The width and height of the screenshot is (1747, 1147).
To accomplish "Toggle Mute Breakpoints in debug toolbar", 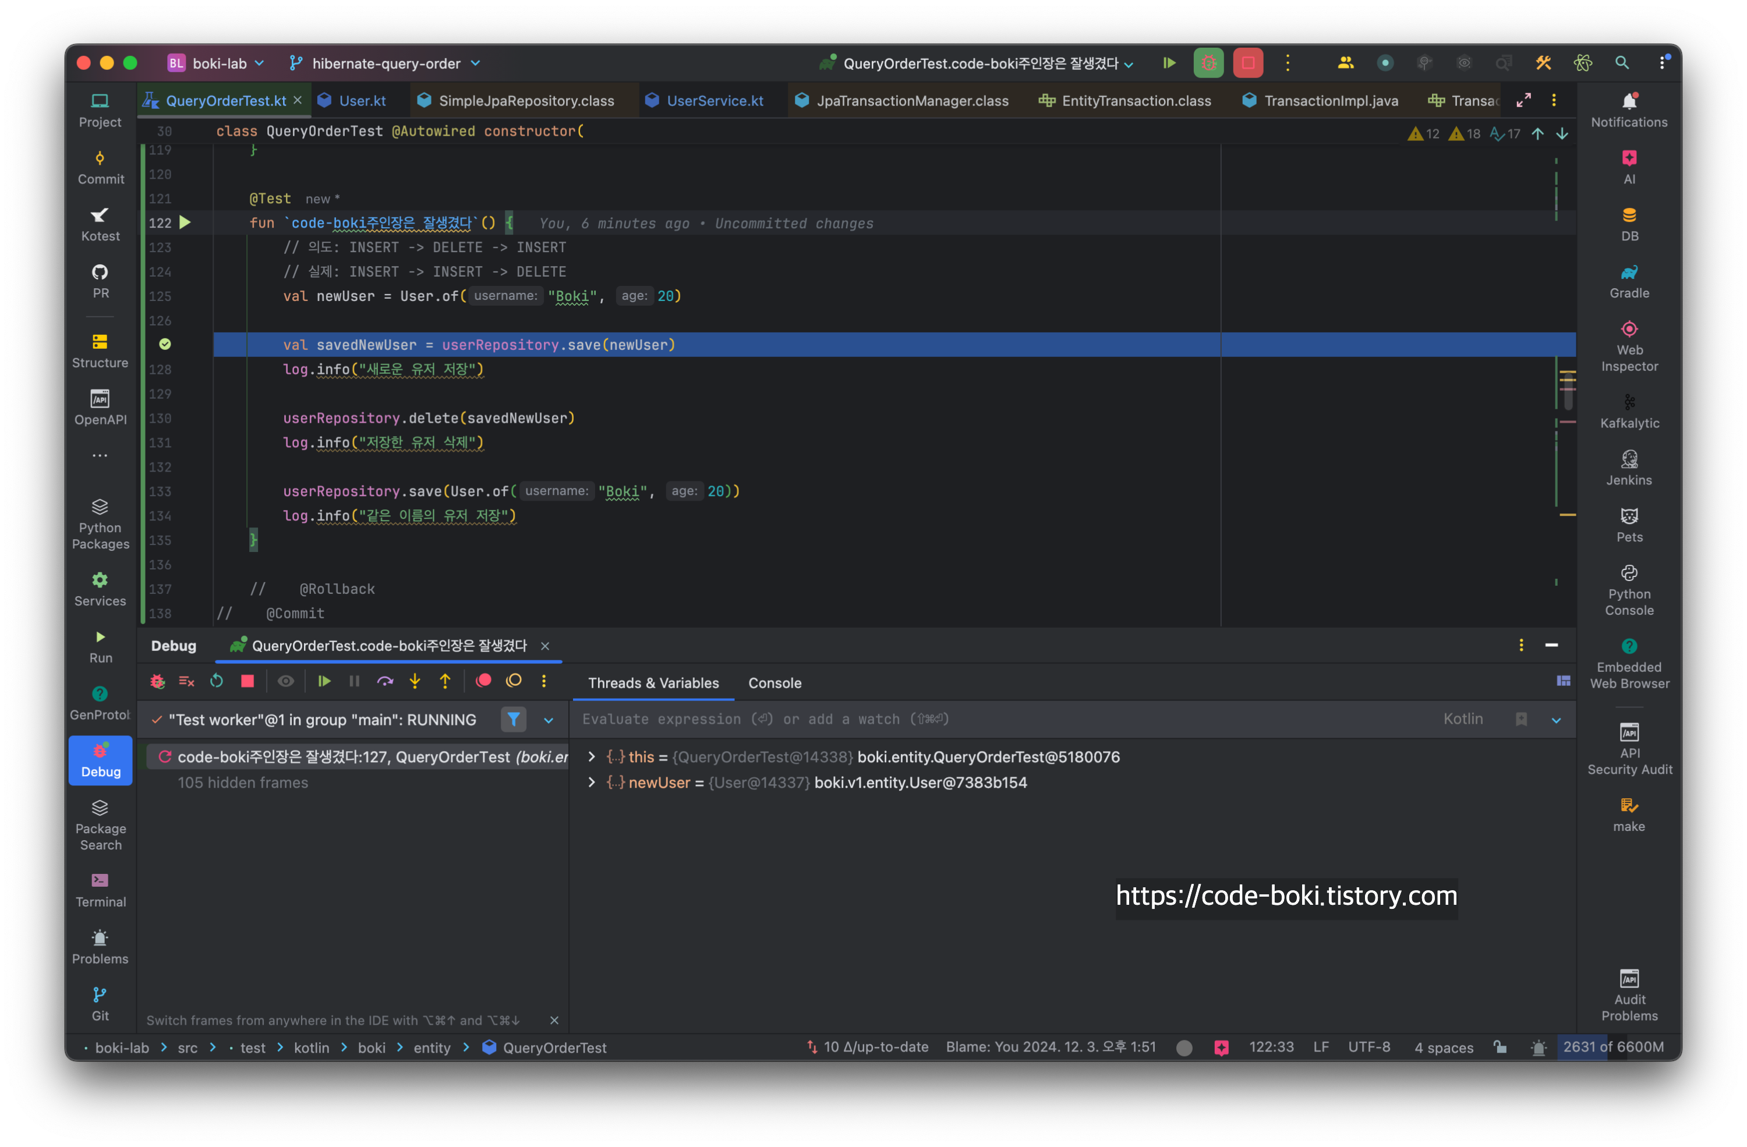I will point(513,681).
